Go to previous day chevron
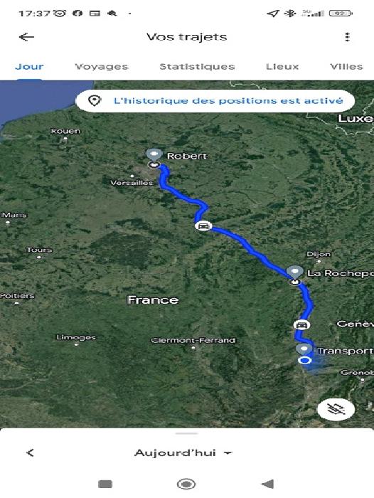Image resolution: width=374 pixels, height=498 pixels. pos(30,452)
